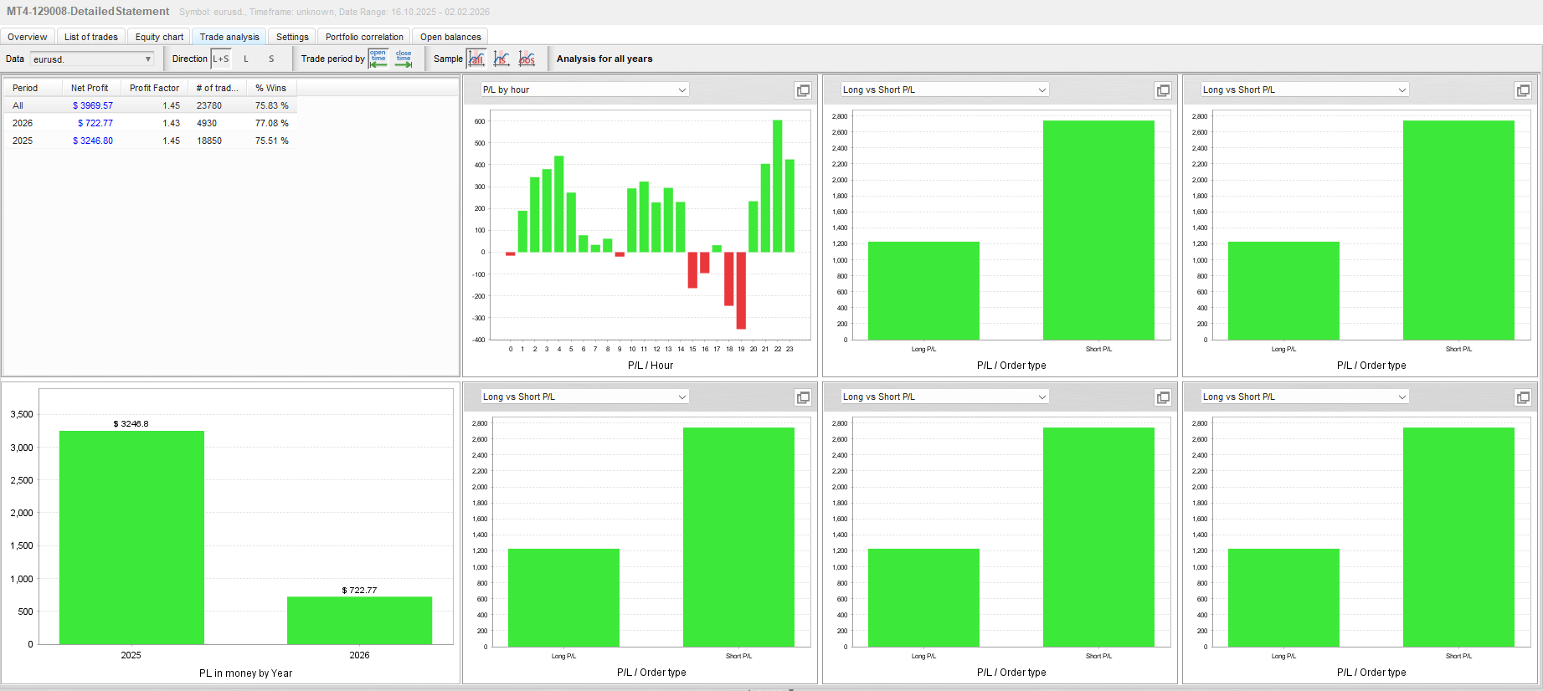Viewport: 1543px width, 691px height.
Task: Select the all-data sample icon
Action: [x=476, y=59]
